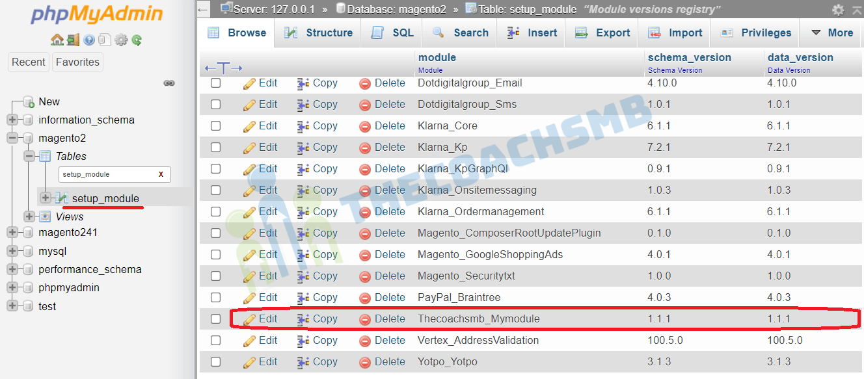Screen dimensions: 864x379
Task: Reload navigation panel green refresh icon
Action: click(137, 40)
